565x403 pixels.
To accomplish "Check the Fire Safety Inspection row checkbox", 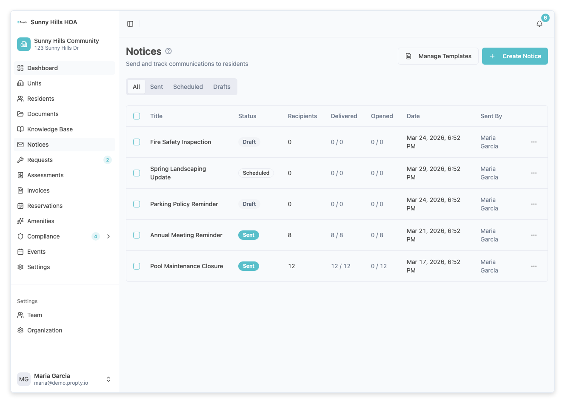I will [137, 142].
